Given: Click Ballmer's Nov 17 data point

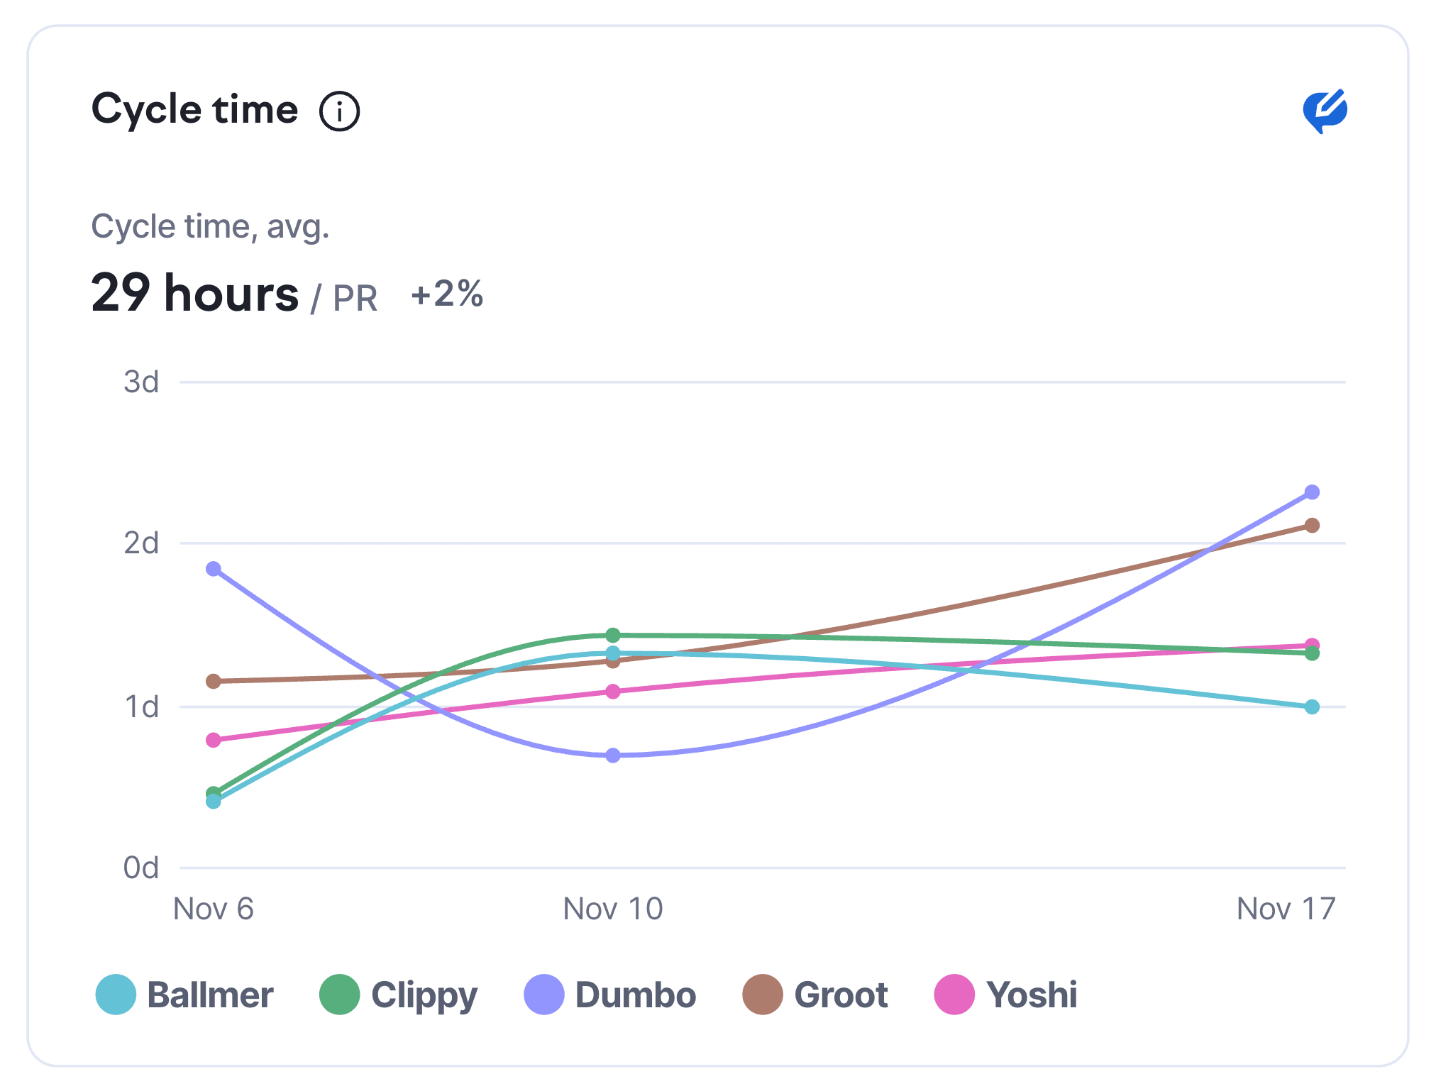Looking at the screenshot, I should pyautogui.click(x=1312, y=707).
